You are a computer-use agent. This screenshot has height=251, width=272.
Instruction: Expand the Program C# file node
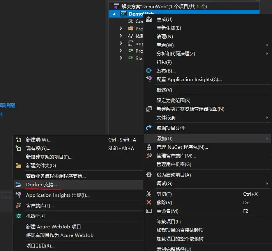[x=121, y=51]
